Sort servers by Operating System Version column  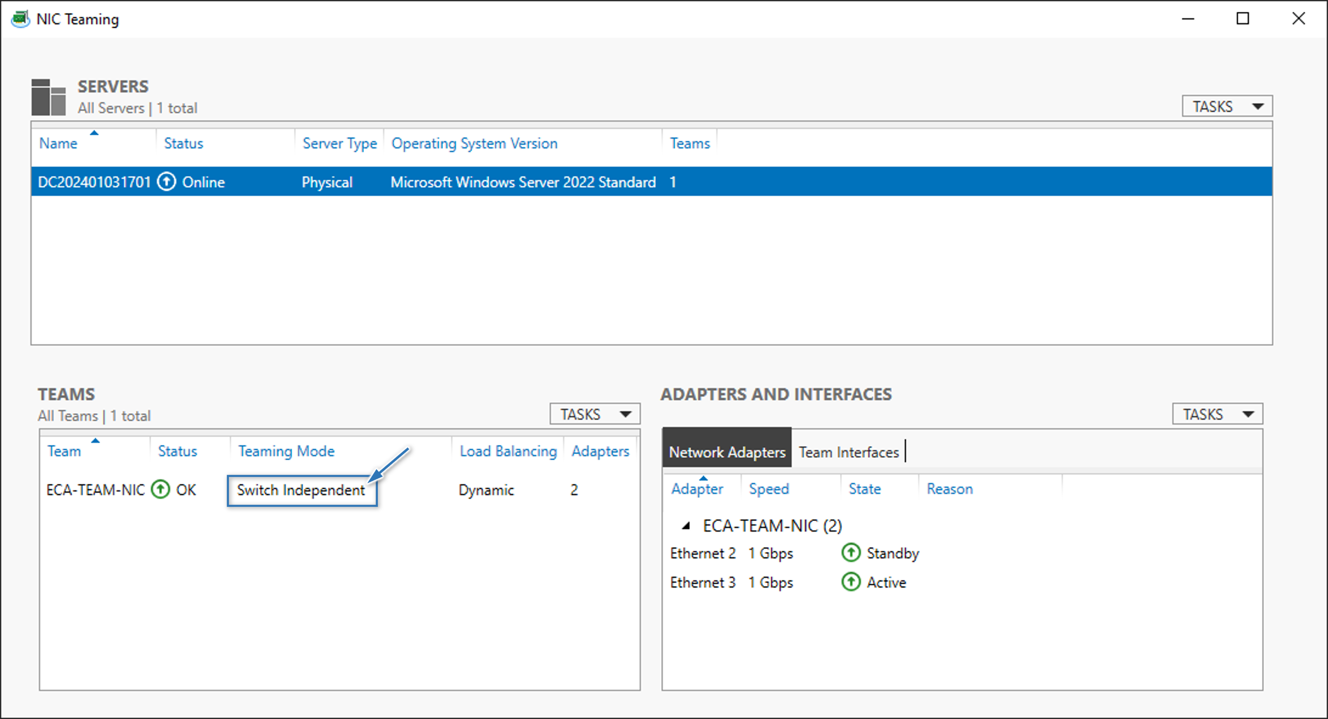click(474, 143)
